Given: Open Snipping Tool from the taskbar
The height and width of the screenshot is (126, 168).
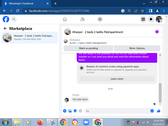Looking at the screenshot, I should click(51, 122).
